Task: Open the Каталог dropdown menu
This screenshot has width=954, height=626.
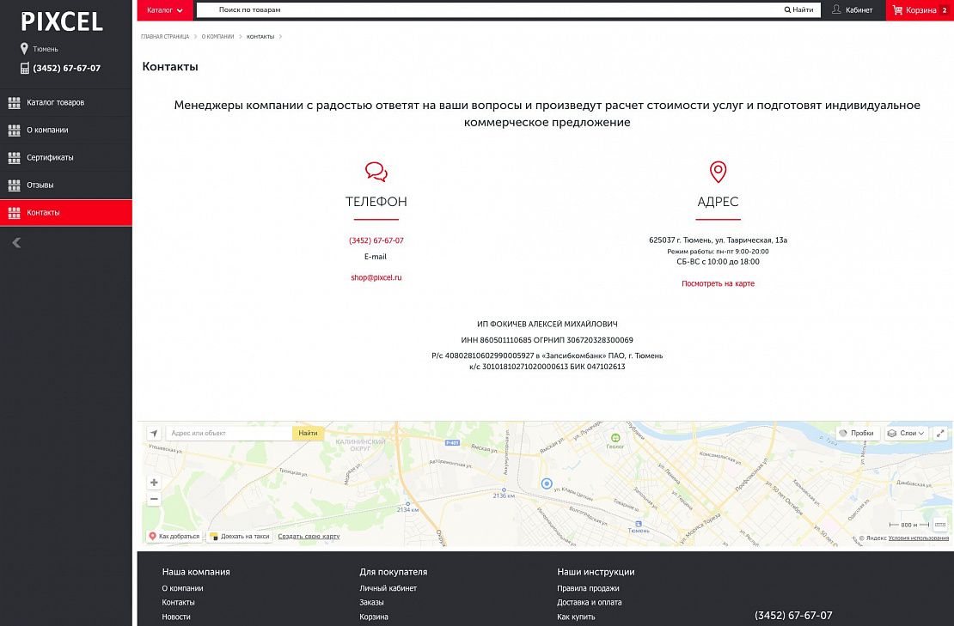Action: click(x=165, y=10)
